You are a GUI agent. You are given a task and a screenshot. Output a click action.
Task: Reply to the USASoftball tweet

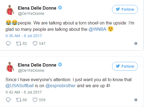[8, 100]
